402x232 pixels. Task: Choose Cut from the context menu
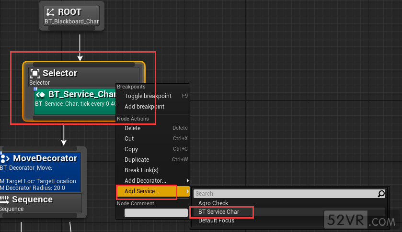(129, 139)
